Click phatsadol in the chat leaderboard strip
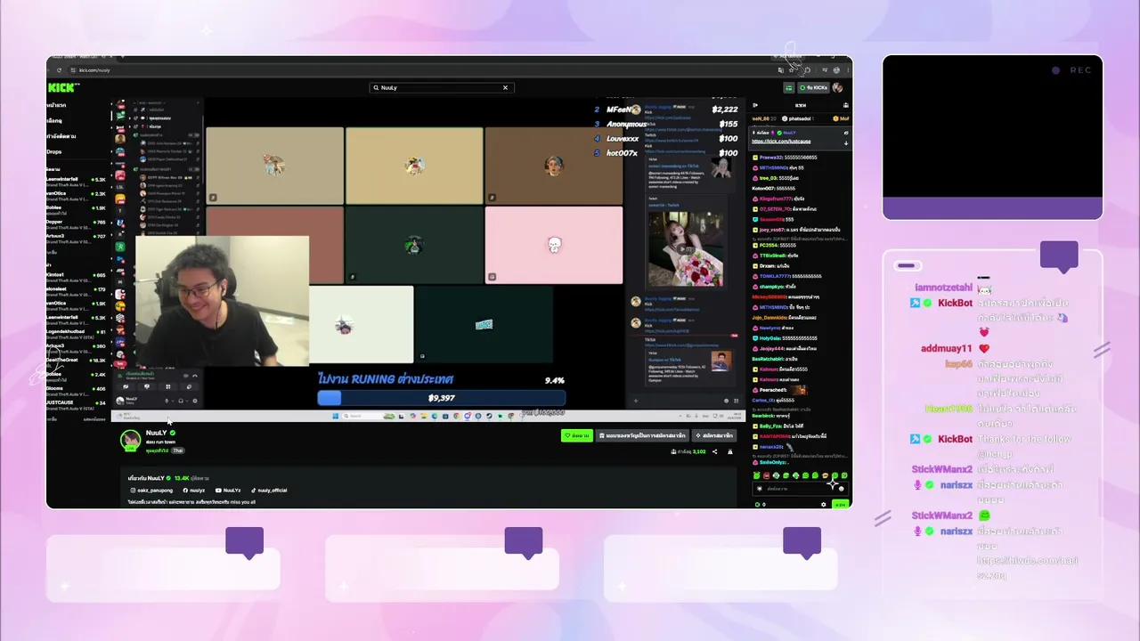 pos(799,118)
